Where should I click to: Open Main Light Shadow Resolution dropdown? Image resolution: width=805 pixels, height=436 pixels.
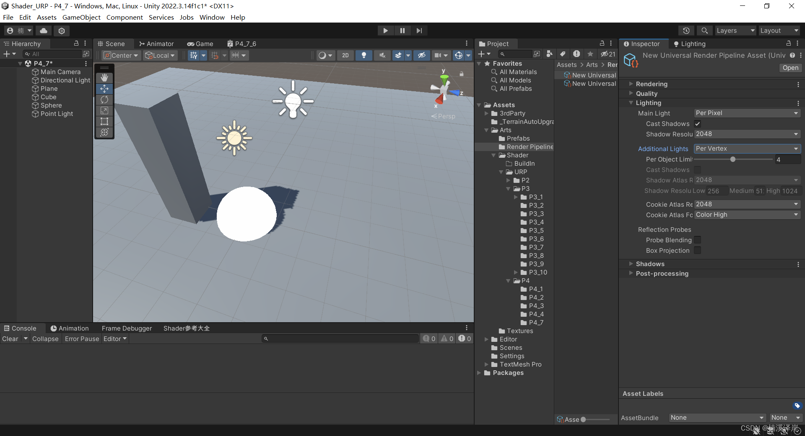pos(747,134)
